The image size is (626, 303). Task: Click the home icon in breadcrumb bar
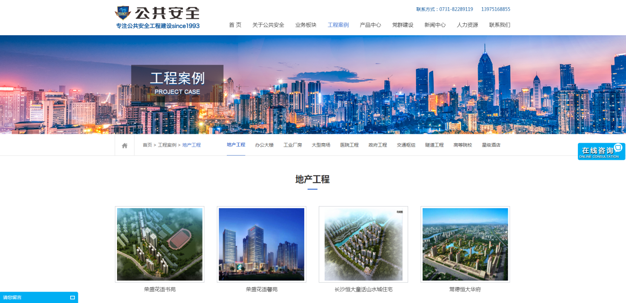click(x=125, y=145)
